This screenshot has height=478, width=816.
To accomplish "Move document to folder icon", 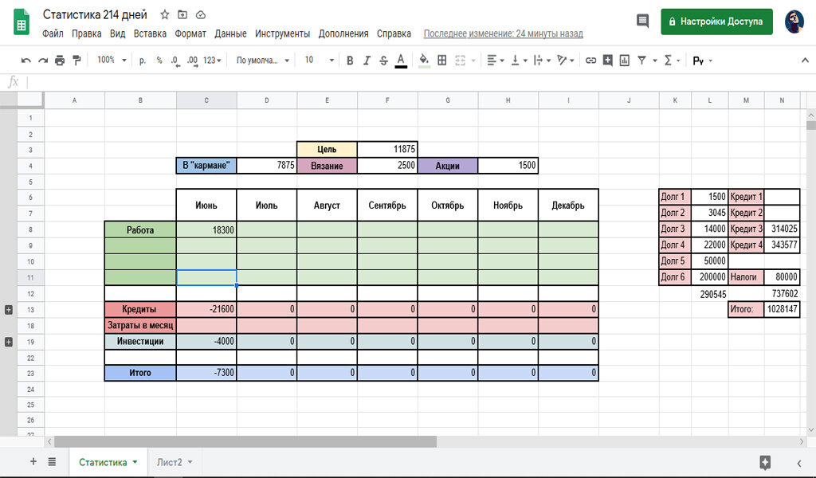I will click(x=182, y=14).
